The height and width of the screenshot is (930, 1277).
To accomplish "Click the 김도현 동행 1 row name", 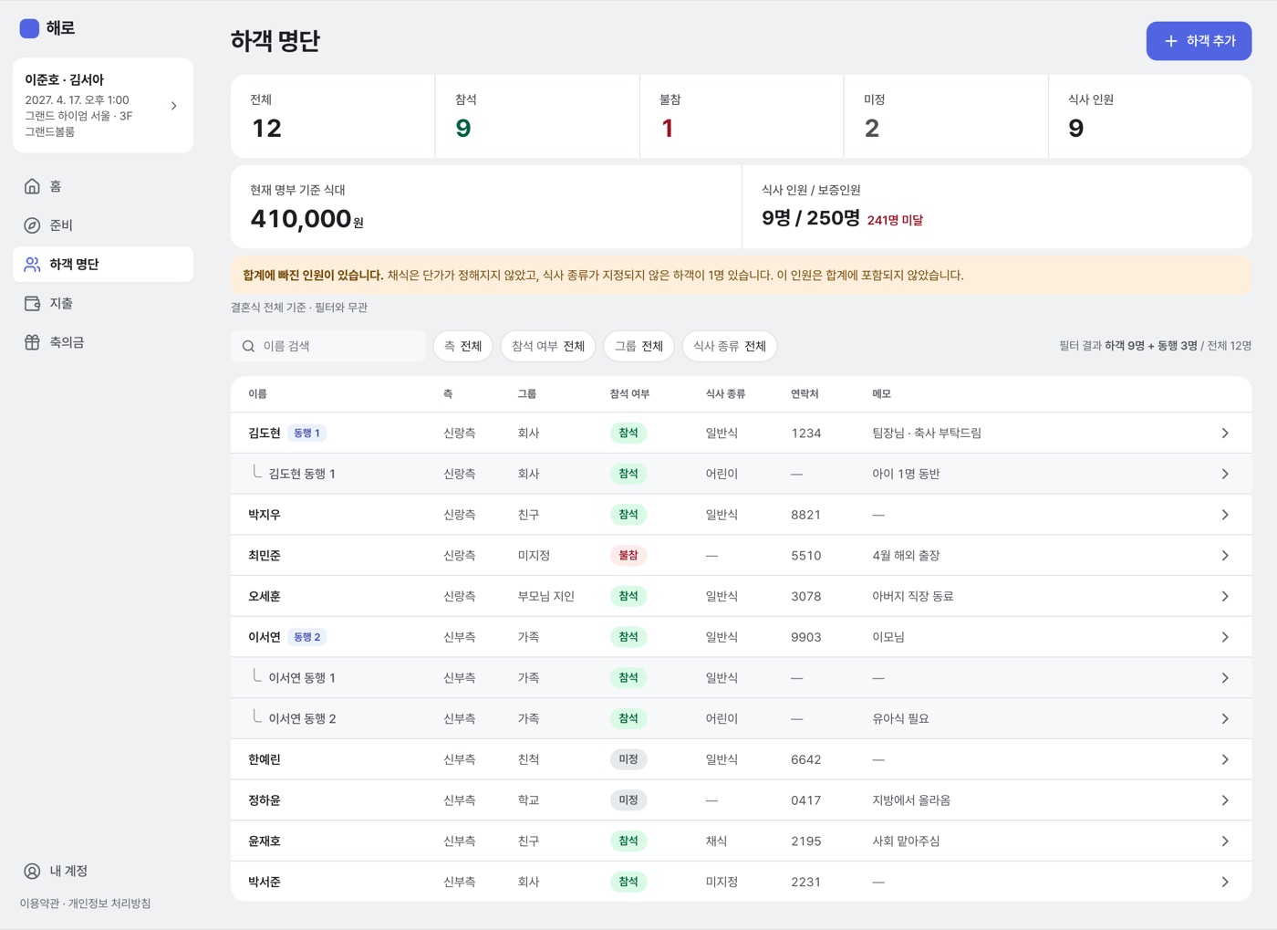I will pyautogui.click(x=302, y=475).
